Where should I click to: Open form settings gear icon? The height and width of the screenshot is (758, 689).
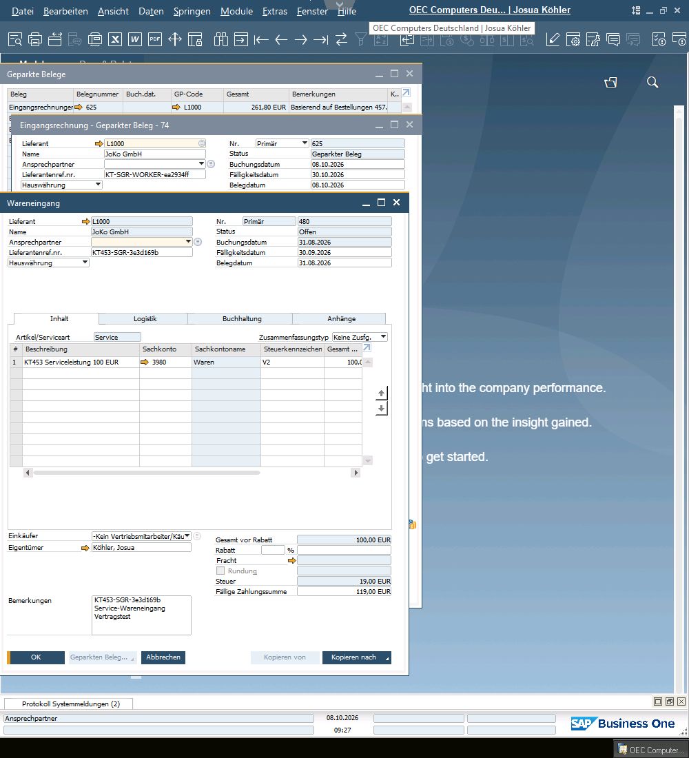tap(573, 40)
